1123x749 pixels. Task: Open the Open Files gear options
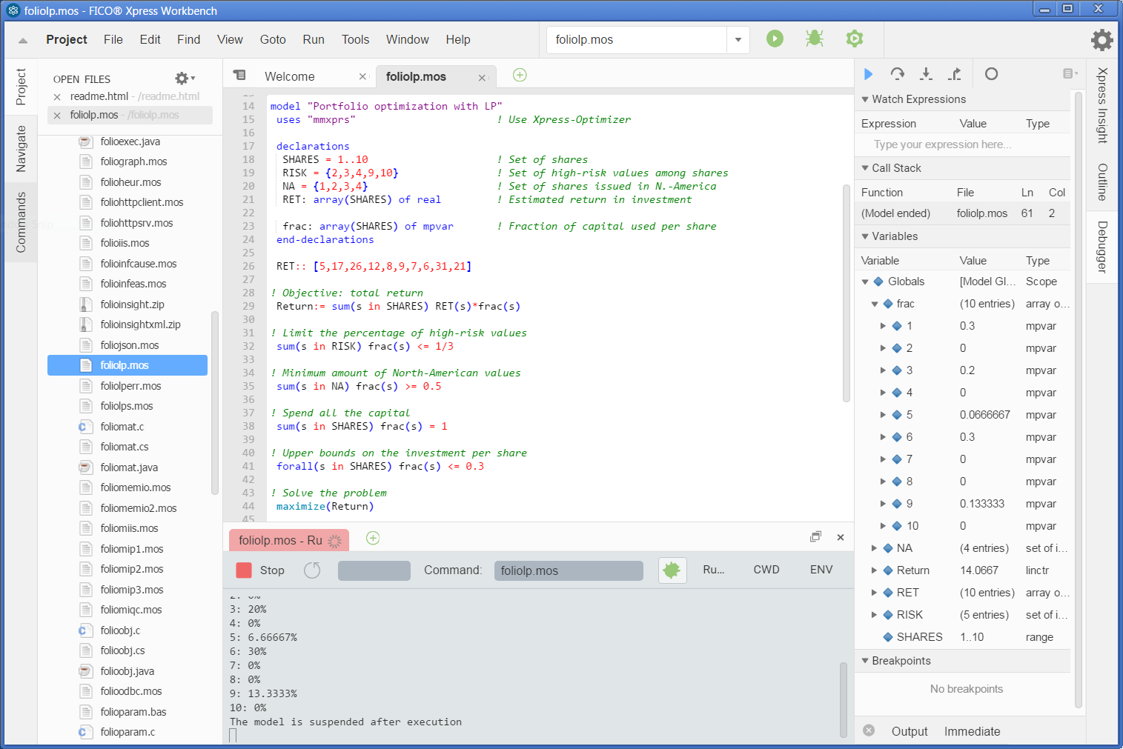(184, 78)
